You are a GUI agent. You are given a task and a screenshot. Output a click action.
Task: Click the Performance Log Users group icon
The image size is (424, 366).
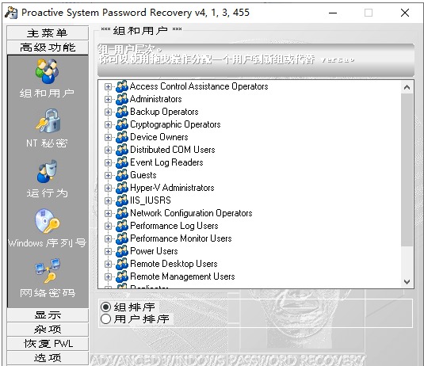[122, 226]
